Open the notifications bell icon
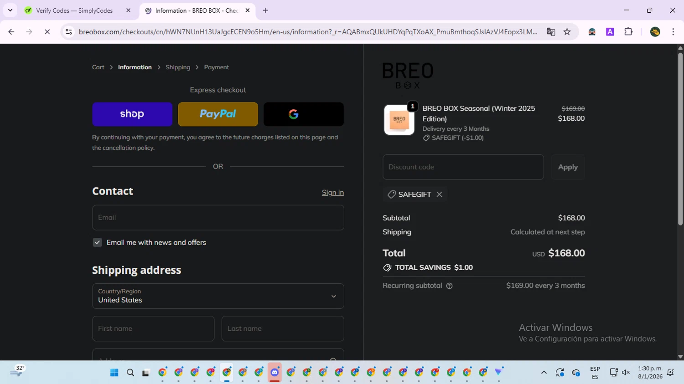Image resolution: width=684 pixels, height=384 pixels. [671, 373]
